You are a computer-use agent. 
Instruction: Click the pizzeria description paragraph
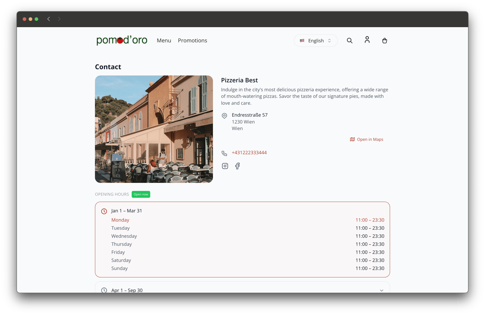(305, 96)
